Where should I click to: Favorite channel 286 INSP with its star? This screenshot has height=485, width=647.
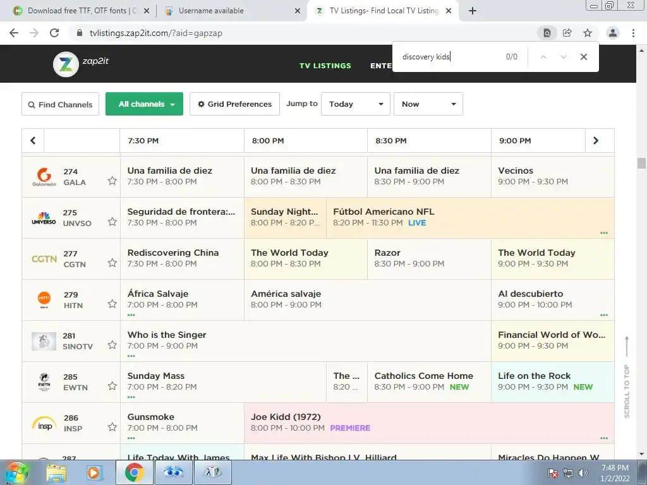coord(112,427)
